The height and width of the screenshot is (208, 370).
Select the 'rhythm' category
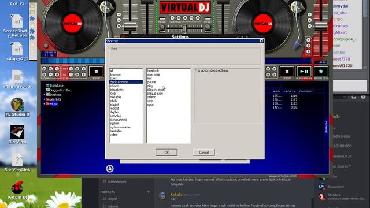click(126, 112)
